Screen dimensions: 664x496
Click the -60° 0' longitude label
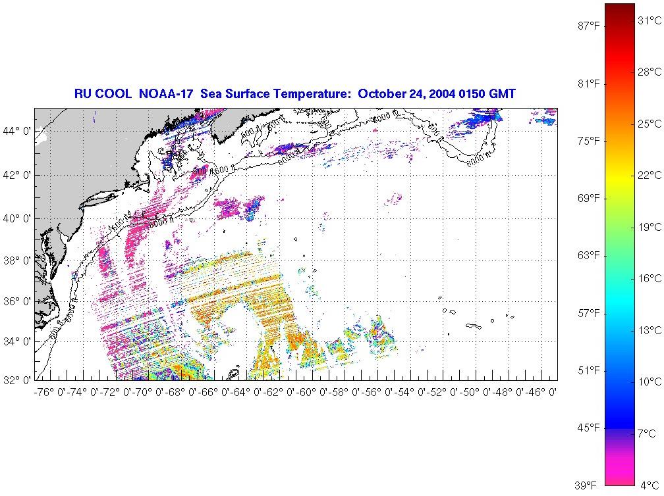click(x=312, y=392)
